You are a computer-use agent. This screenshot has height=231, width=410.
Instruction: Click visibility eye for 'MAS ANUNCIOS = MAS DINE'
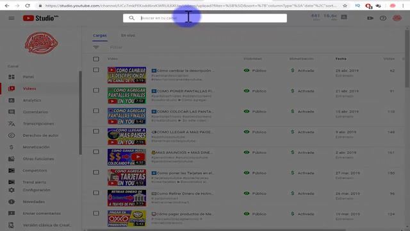246,153
